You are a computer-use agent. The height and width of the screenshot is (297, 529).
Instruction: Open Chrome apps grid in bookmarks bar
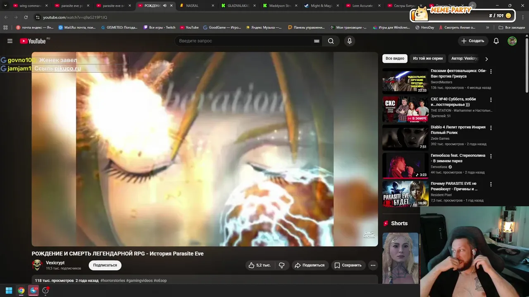point(5,28)
